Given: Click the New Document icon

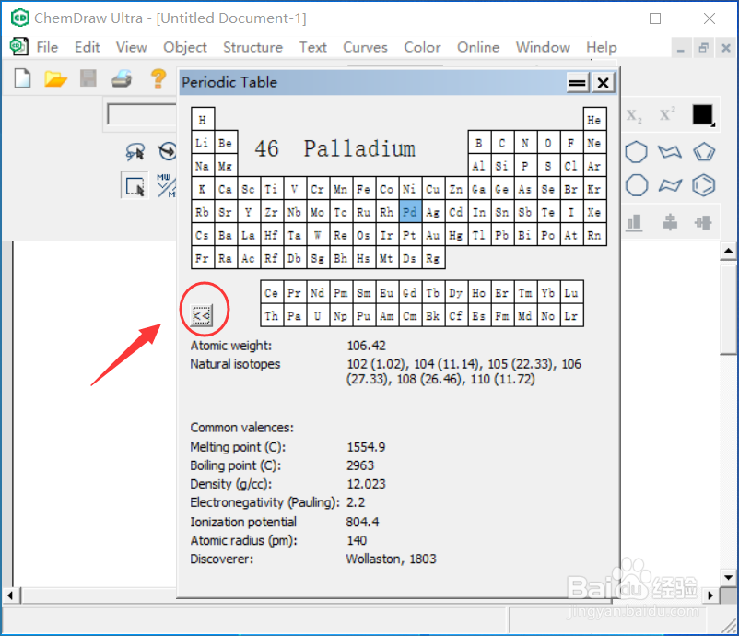Looking at the screenshot, I should (22, 77).
